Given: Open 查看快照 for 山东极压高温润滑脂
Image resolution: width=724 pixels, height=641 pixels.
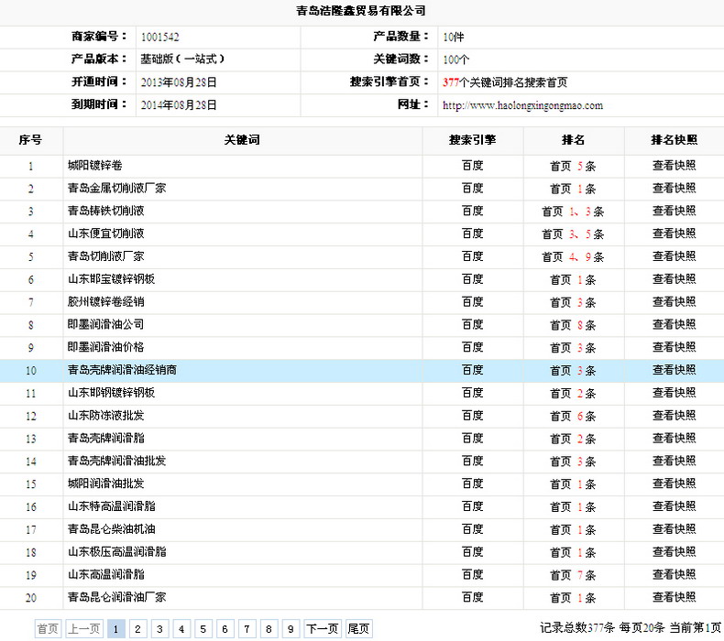Looking at the screenshot, I should click(x=674, y=552).
